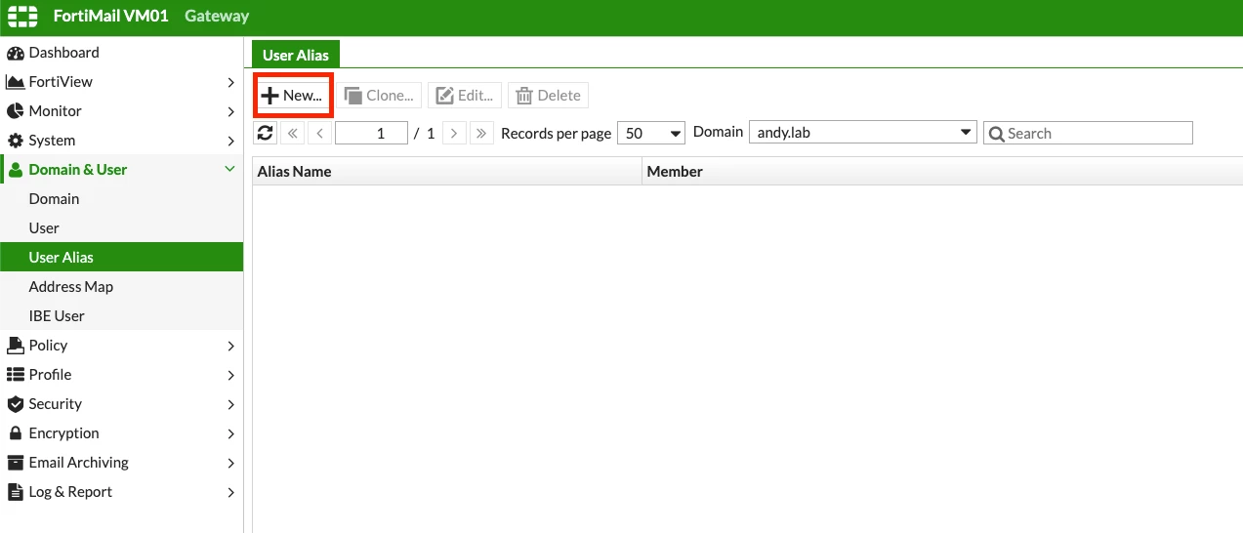This screenshot has width=1243, height=533.
Task: Sort by the Member column header
Action: (942, 171)
